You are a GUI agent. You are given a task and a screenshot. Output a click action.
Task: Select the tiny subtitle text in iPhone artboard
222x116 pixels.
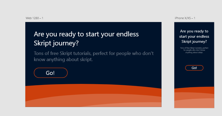pos(194,50)
